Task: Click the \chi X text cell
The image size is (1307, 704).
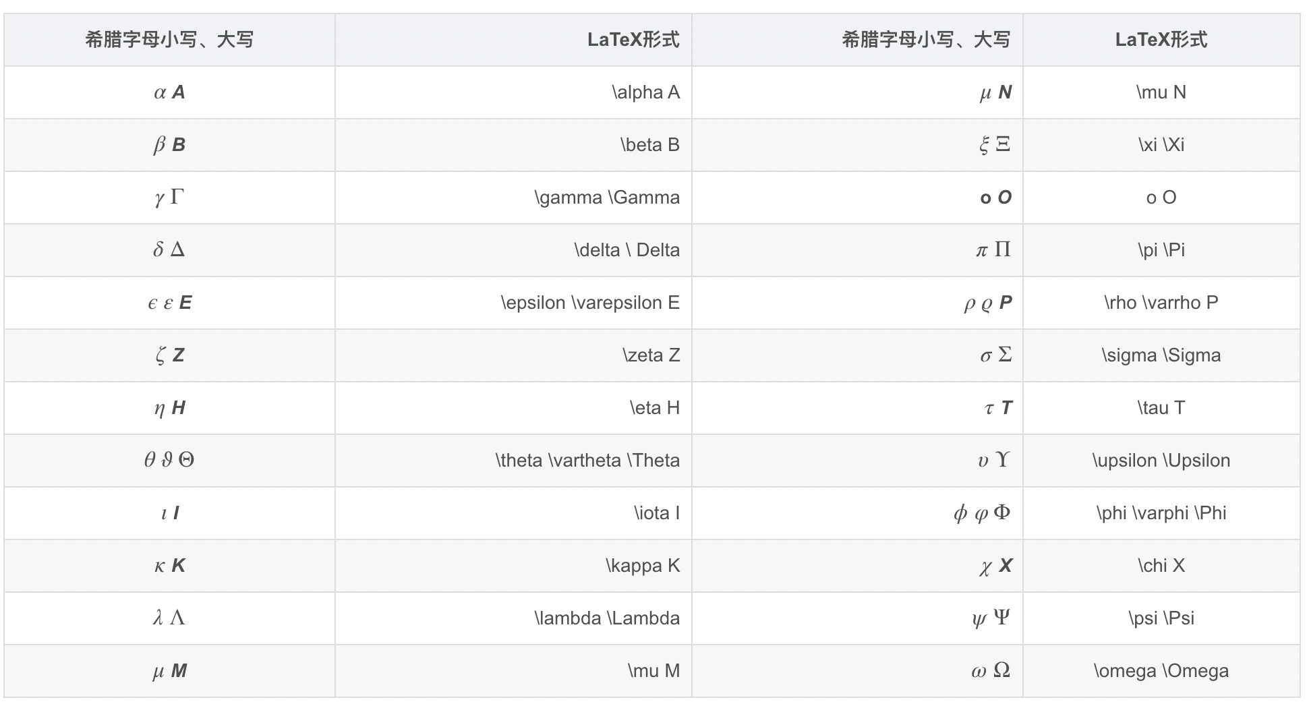Action: 1161,566
